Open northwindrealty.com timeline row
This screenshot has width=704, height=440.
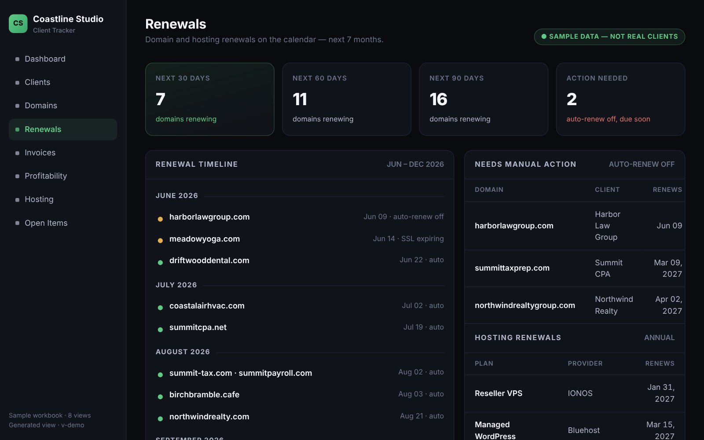tap(300, 416)
